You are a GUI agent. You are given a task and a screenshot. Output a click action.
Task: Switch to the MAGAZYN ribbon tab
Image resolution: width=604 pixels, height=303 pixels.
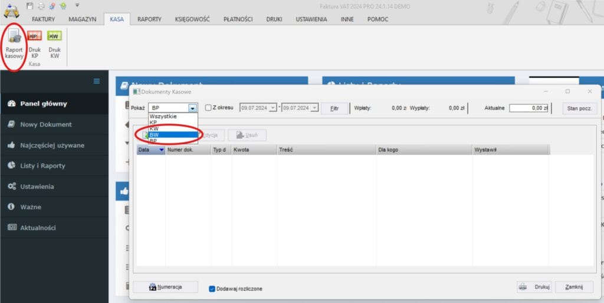pyautogui.click(x=82, y=19)
